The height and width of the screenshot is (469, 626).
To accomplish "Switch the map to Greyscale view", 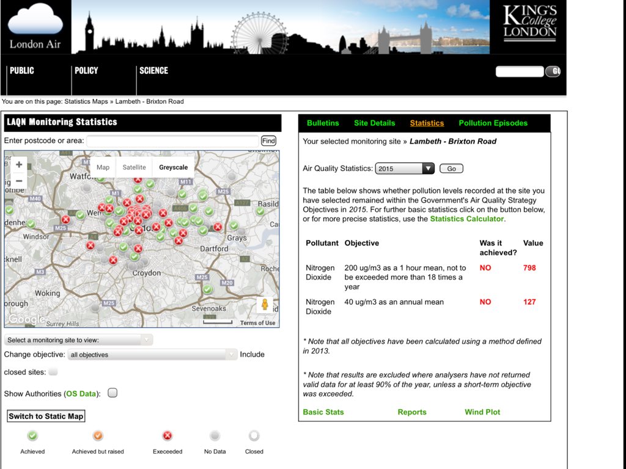I will point(173,167).
